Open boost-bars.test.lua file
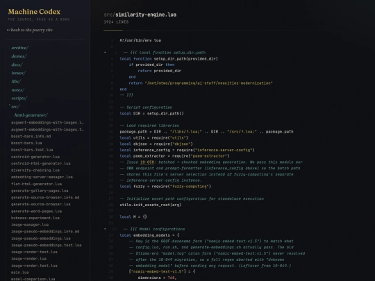 pyautogui.click(x=32, y=150)
